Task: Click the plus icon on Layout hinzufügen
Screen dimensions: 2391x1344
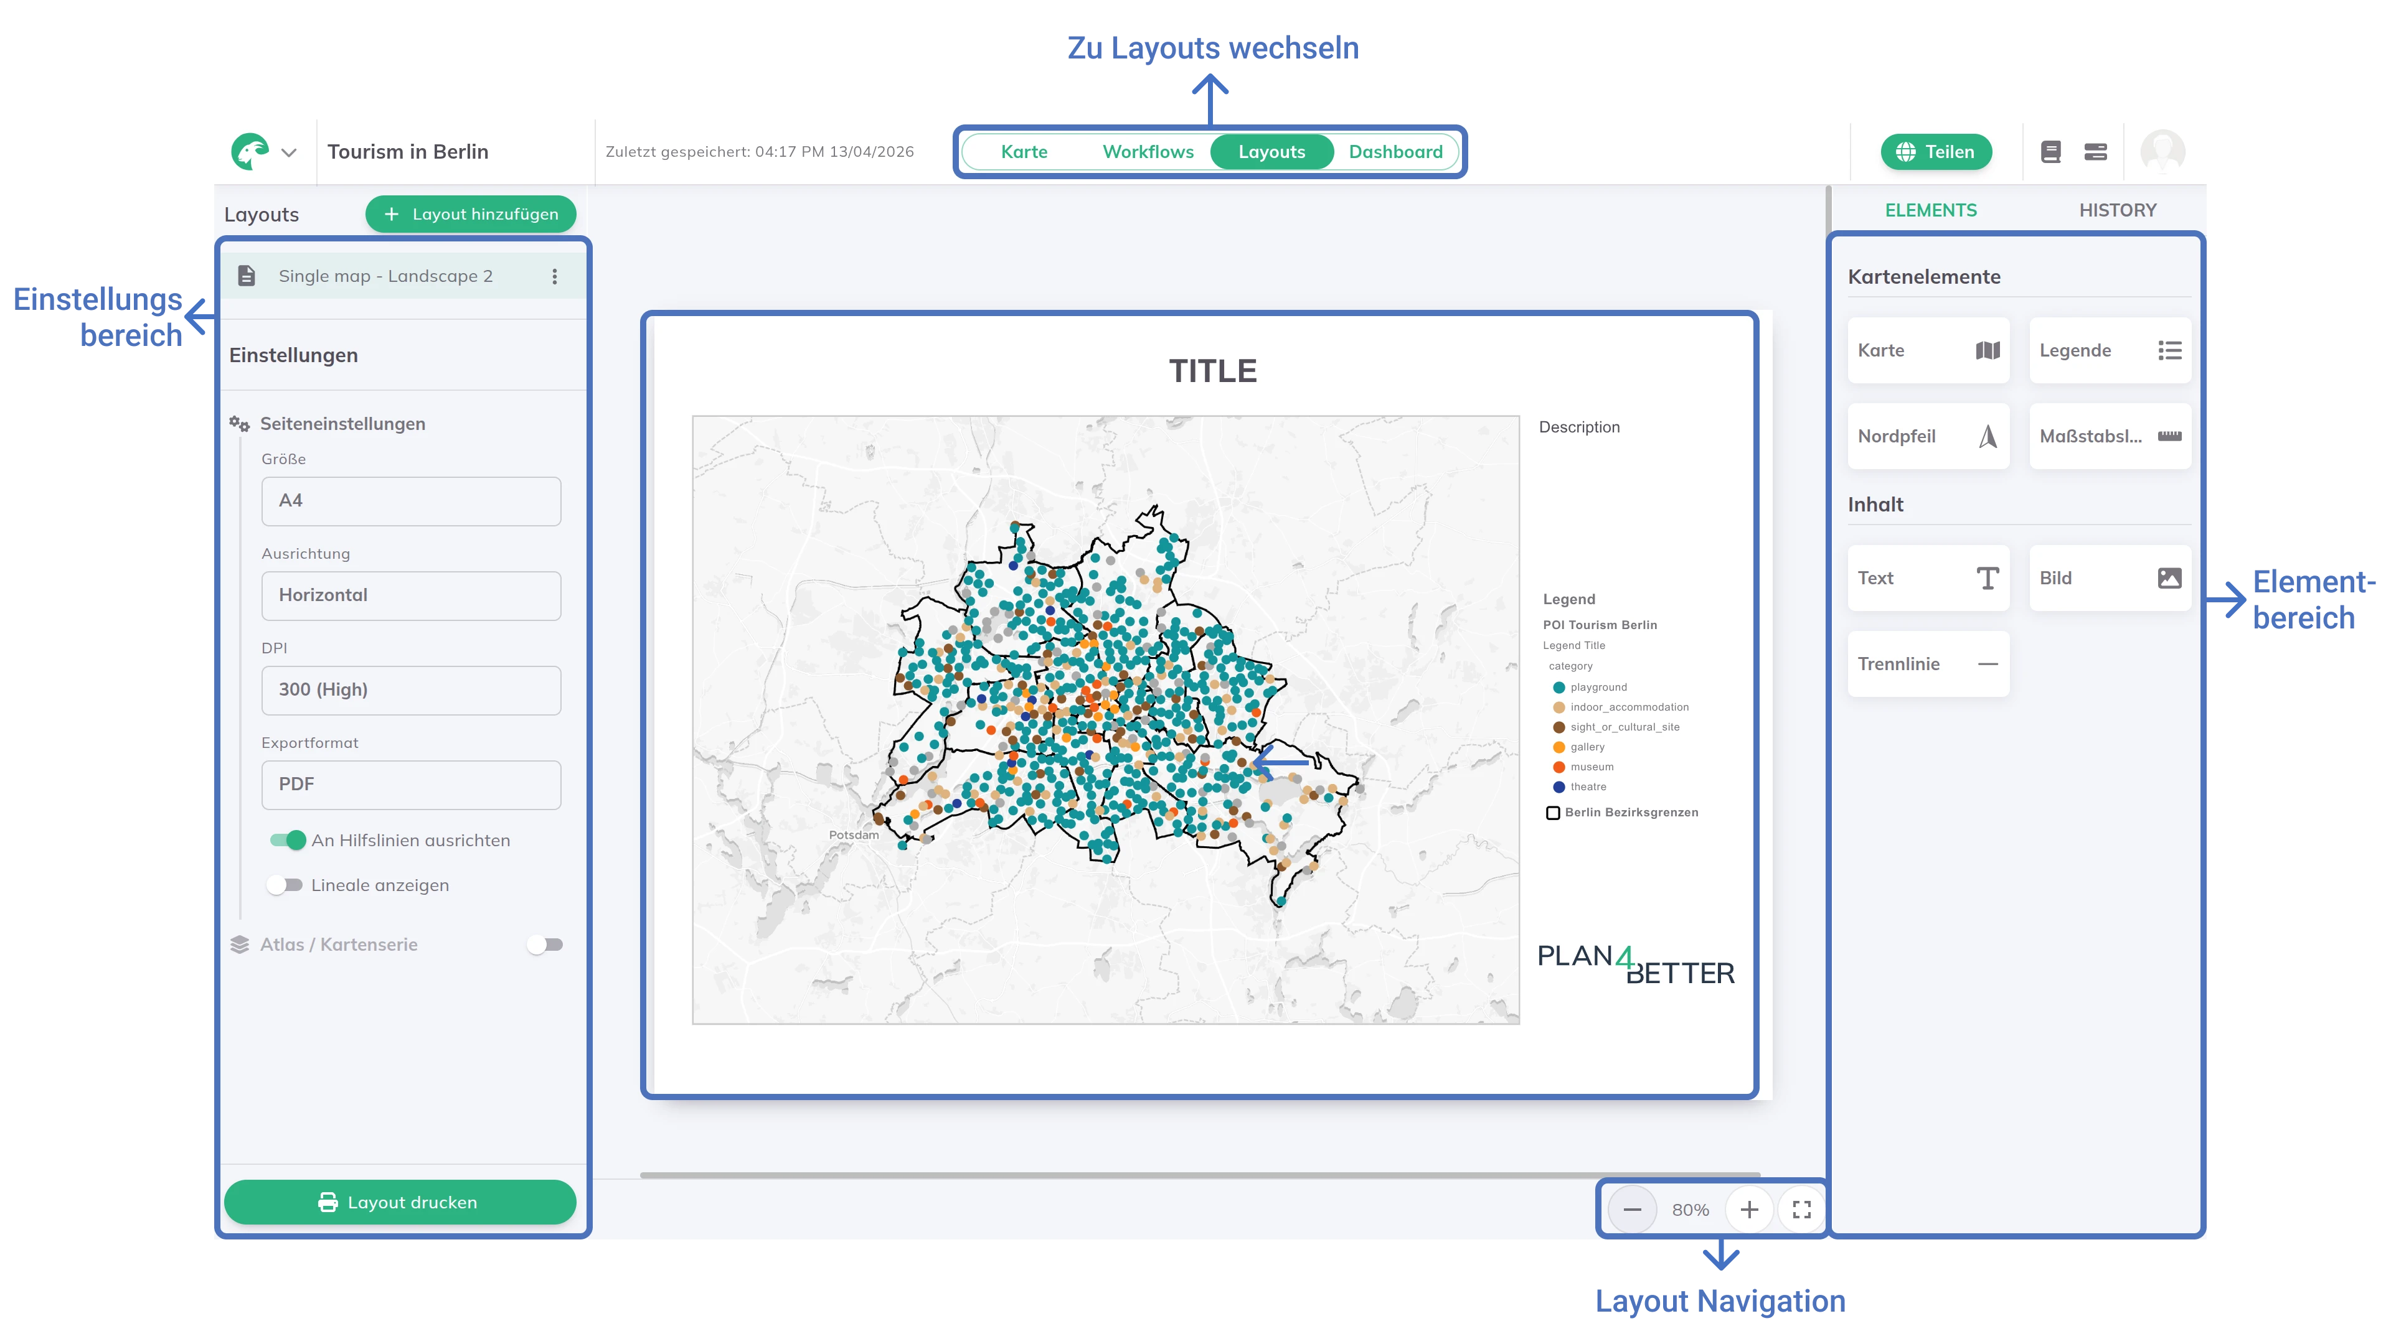Action: click(392, 213)
